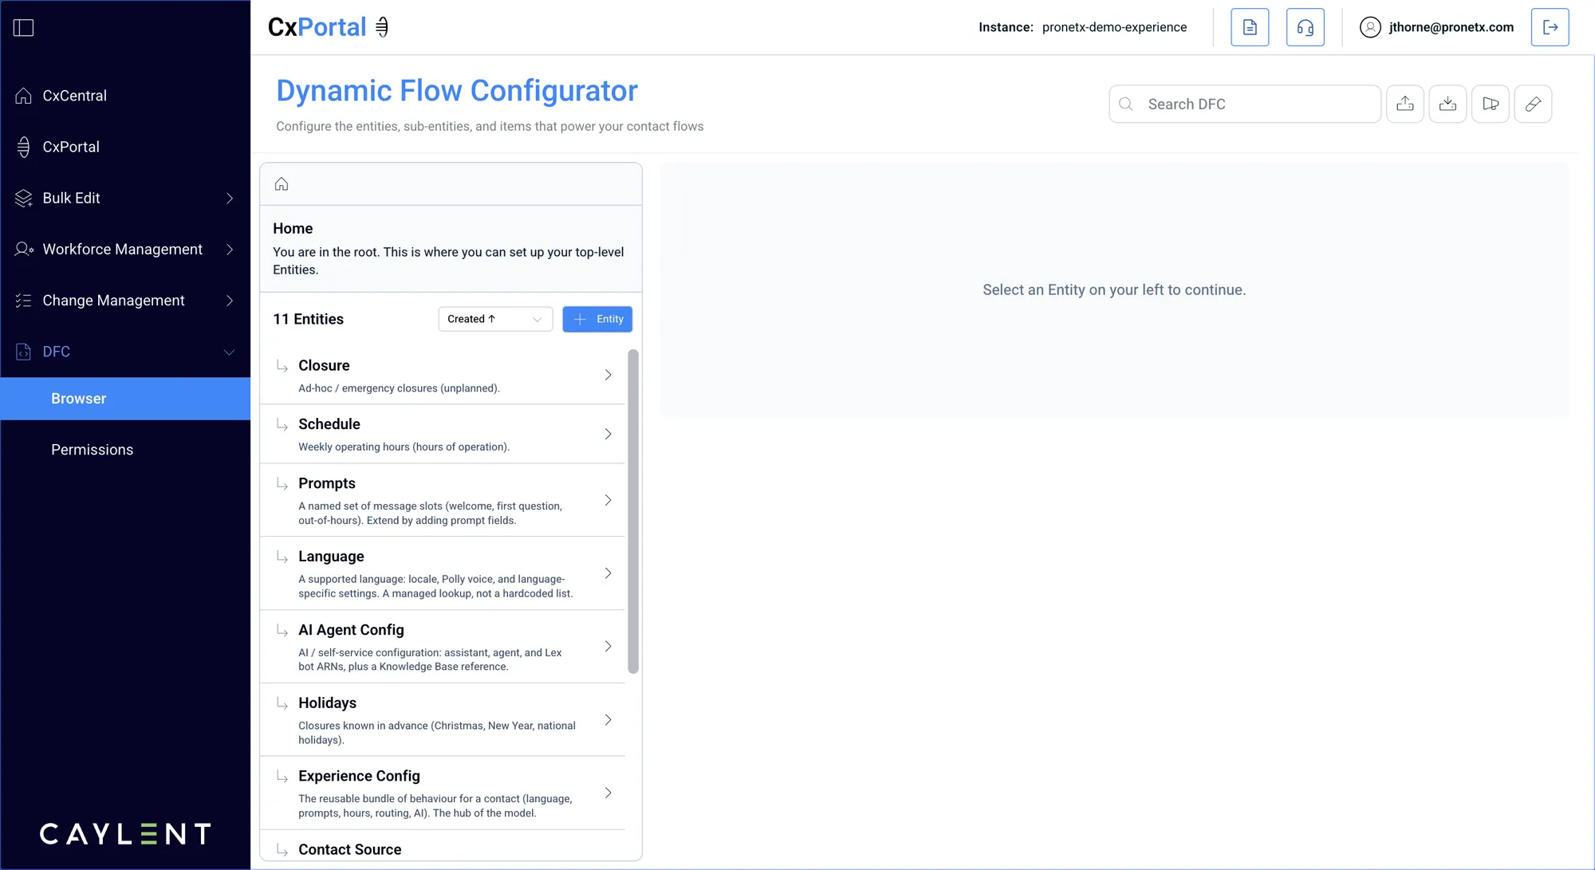Expand the Bulk Edit submenu chevron

[230, 198]
